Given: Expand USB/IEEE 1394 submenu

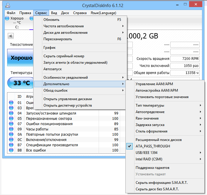Looking at the screenshot, I should point(165,153).
